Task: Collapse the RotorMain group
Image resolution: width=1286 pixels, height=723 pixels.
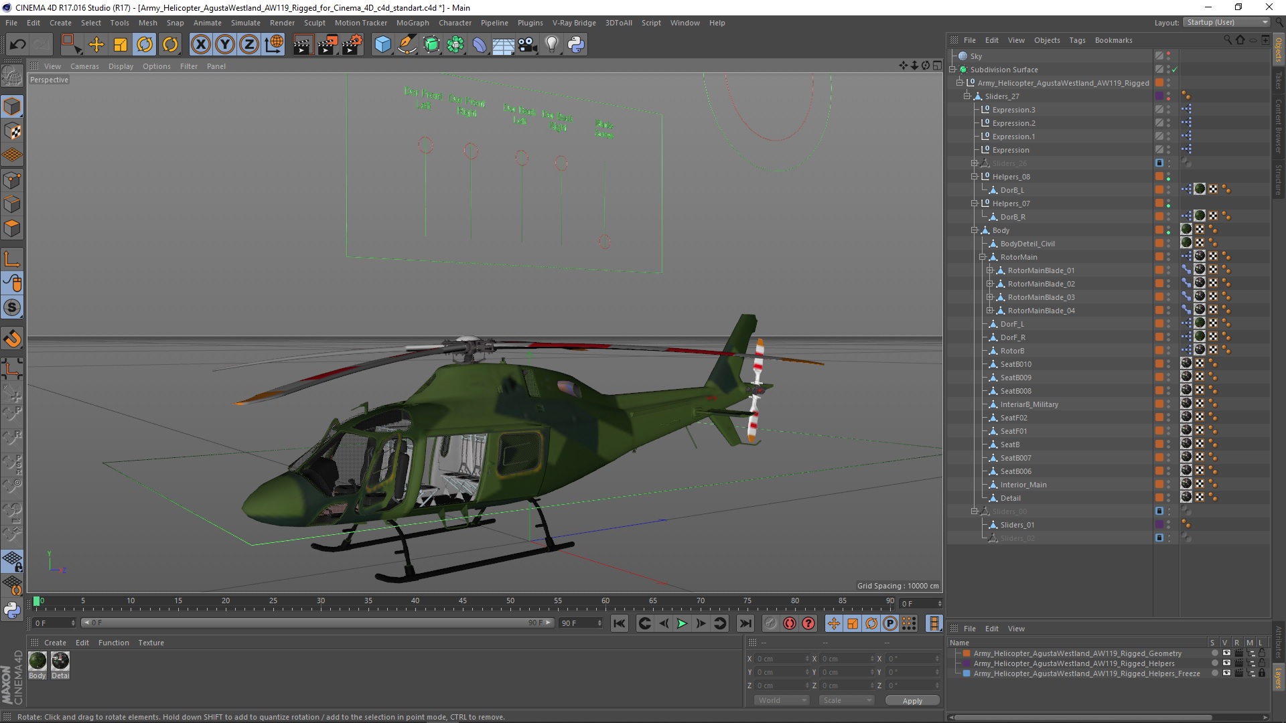Action: [983, 257]
